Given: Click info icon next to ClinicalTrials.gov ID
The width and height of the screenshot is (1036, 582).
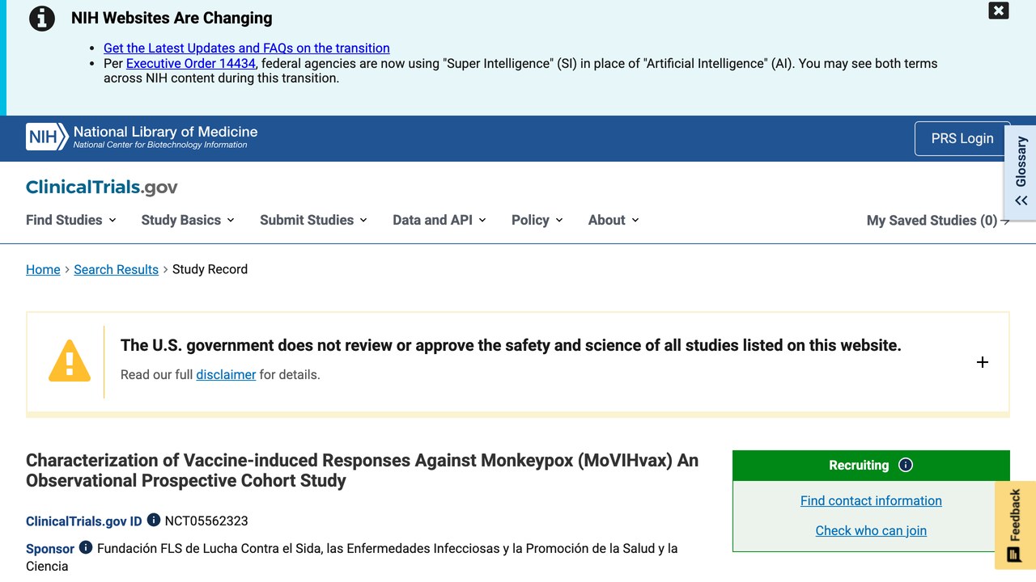Looking at the screenshot, I should pyautogui.click(x=154, y=521).
